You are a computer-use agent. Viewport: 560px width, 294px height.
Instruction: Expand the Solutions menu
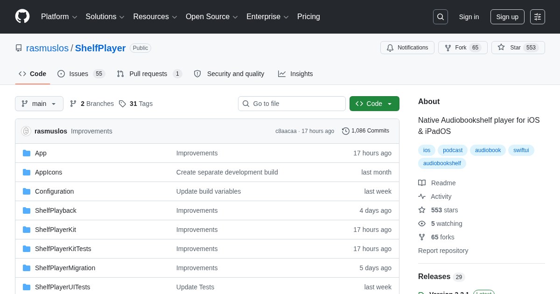click(105, 17)
